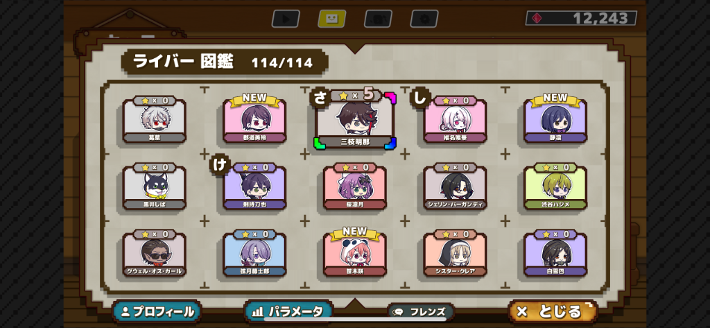Open the フレンズ chat button

click(x=421, y=311)
